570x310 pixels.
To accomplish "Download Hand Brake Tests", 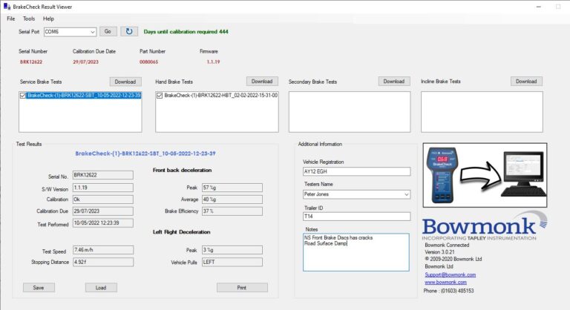I will [x=261, y=82].
